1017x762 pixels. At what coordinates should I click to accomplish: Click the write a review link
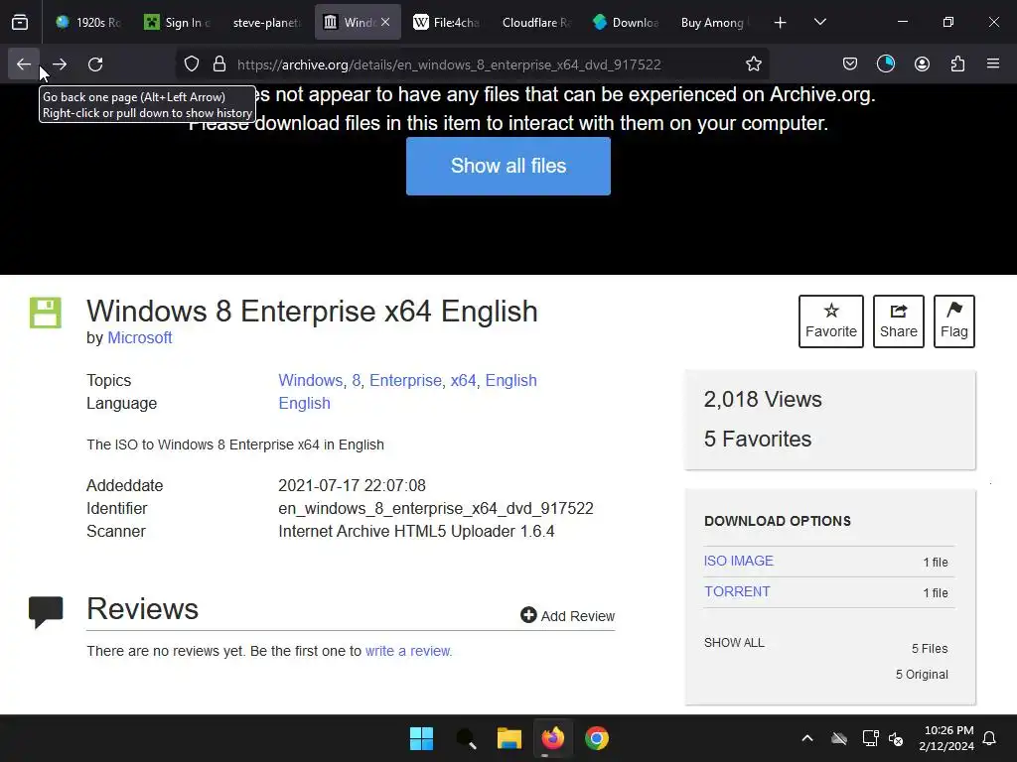(408, 651)
